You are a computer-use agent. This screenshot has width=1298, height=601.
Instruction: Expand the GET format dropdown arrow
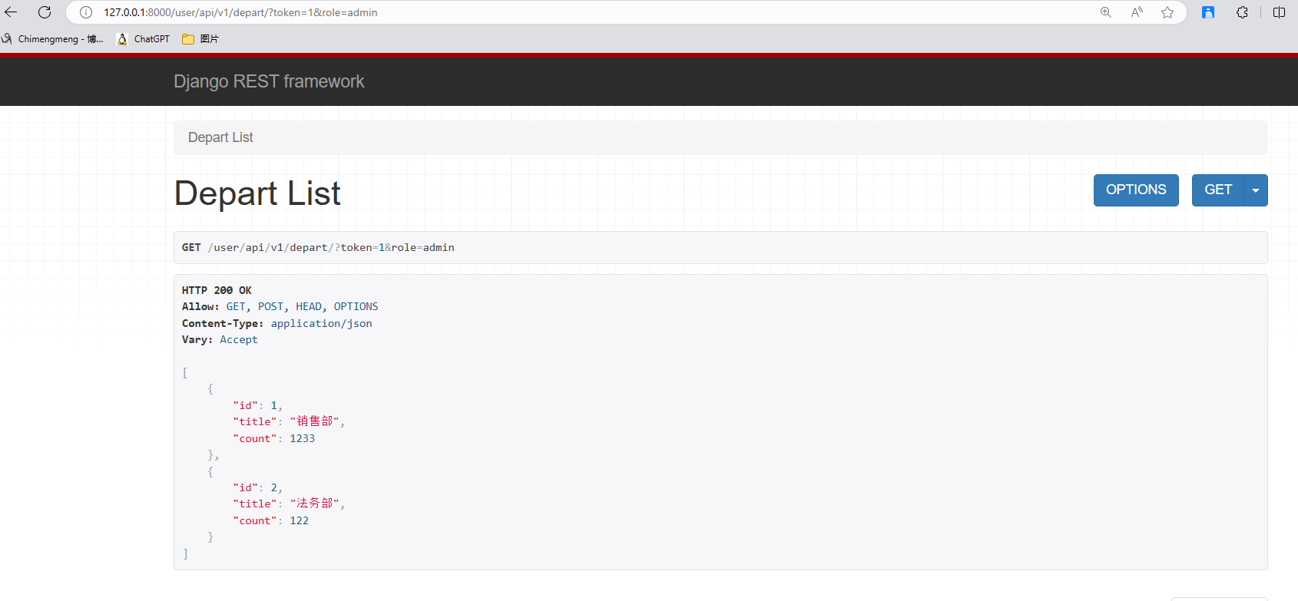pyautogui.click(x=1256, y=190)
